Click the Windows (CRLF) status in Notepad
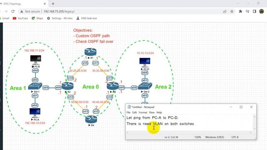This screenshot has height=150, width=267. 214,137
